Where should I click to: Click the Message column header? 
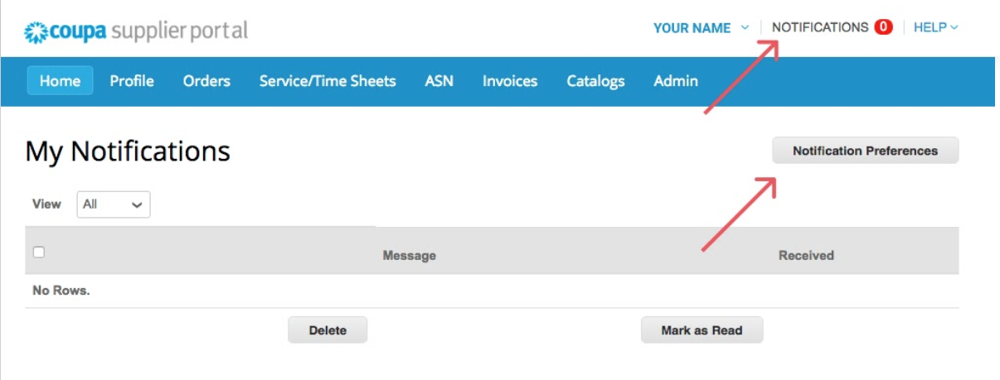click(409, 256)
